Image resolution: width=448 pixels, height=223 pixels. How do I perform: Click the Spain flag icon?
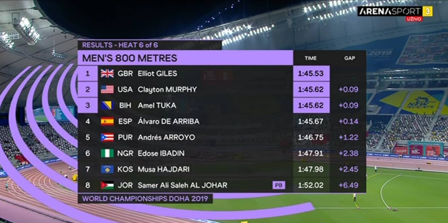pos(107,121)
